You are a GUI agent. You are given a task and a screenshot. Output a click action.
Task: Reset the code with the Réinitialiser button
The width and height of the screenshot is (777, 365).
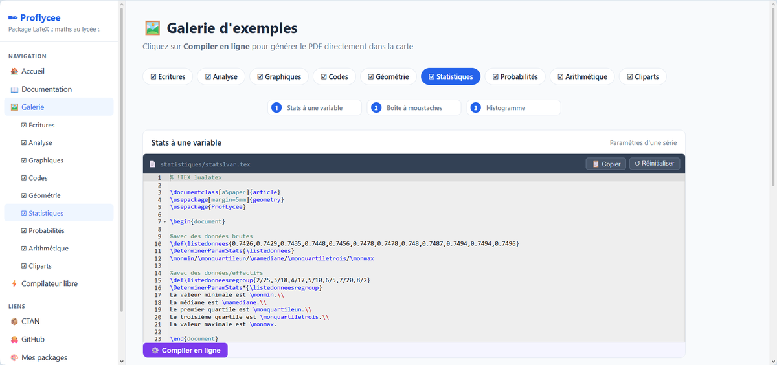tap(655, 164)
